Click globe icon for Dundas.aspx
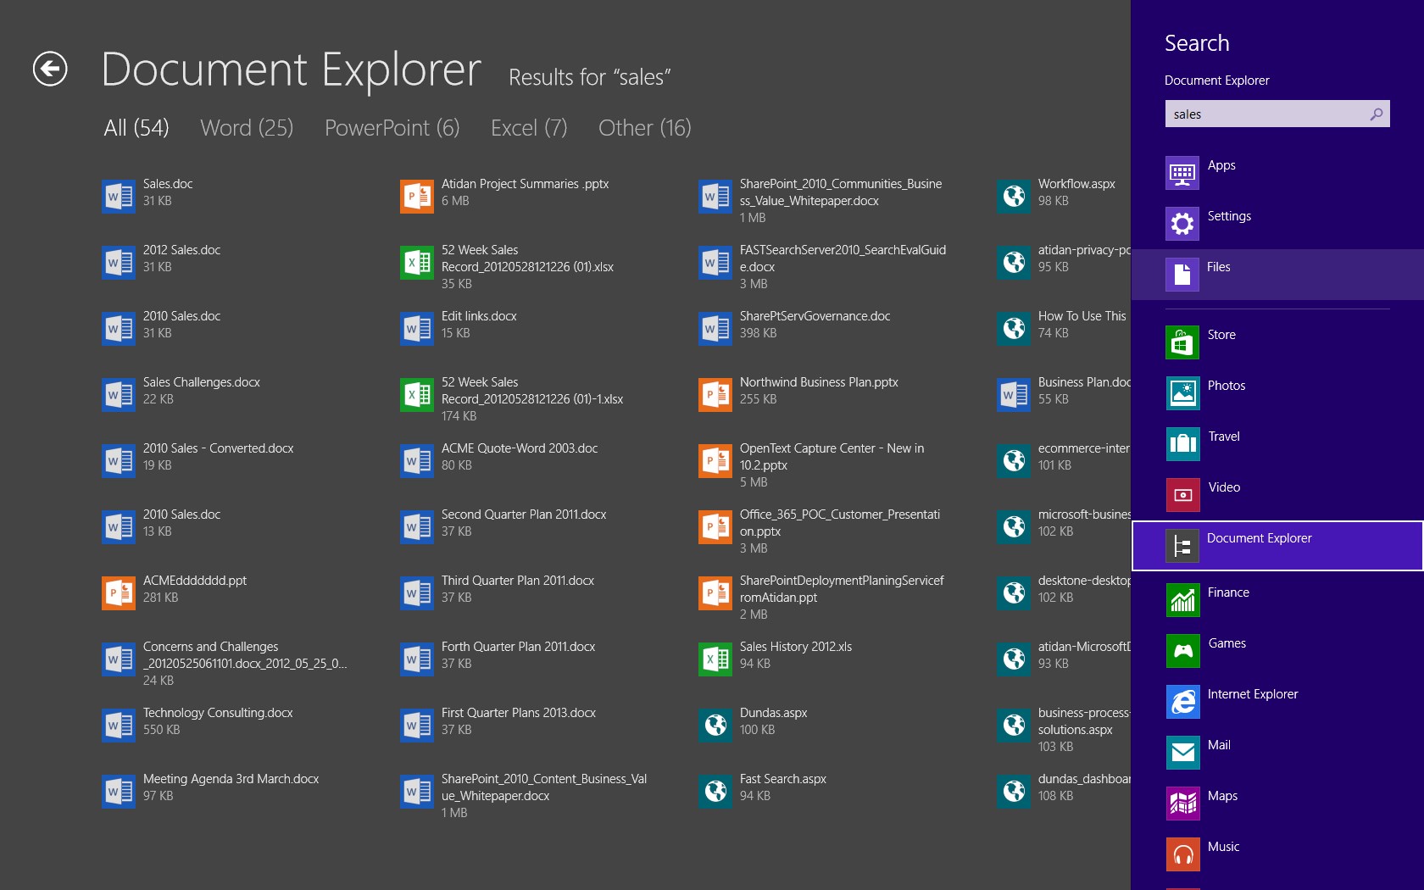1424x890 pixels. click(x=715, y=726)
